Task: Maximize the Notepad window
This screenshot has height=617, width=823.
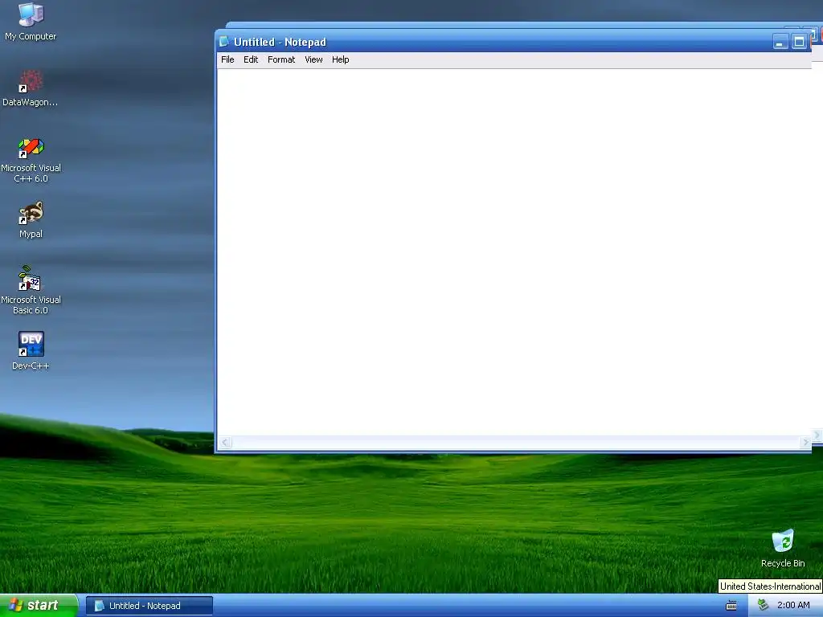Action: point(799,42)
